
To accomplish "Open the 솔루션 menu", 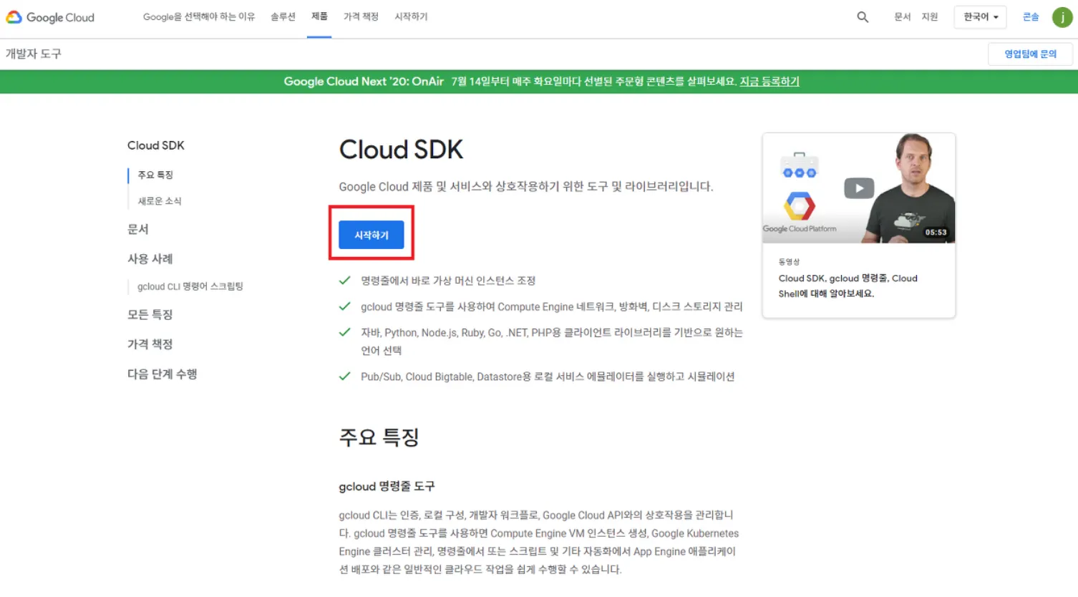I will [283, 16].
